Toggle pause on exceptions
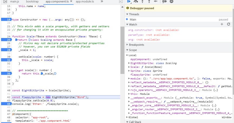The height and width of the screenshot is (123, 234). [x=172, y=2]
